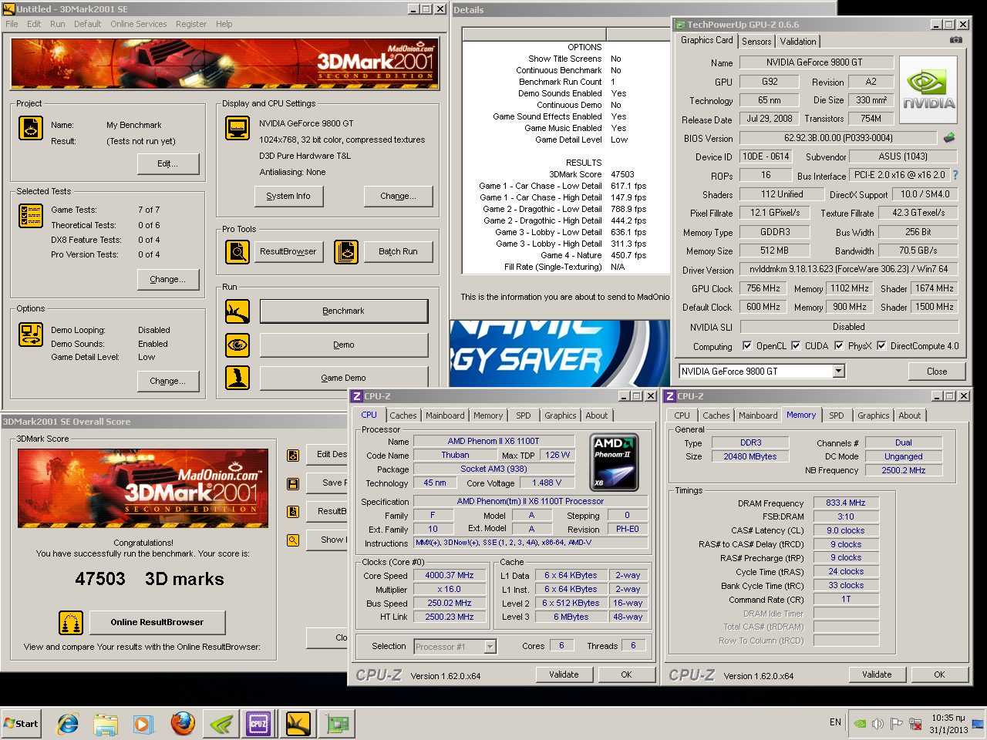Image resolution: width=987 pixels, height=740 pixels.
Task: Click the Benchmark running-figure icon
Action: 237,311
